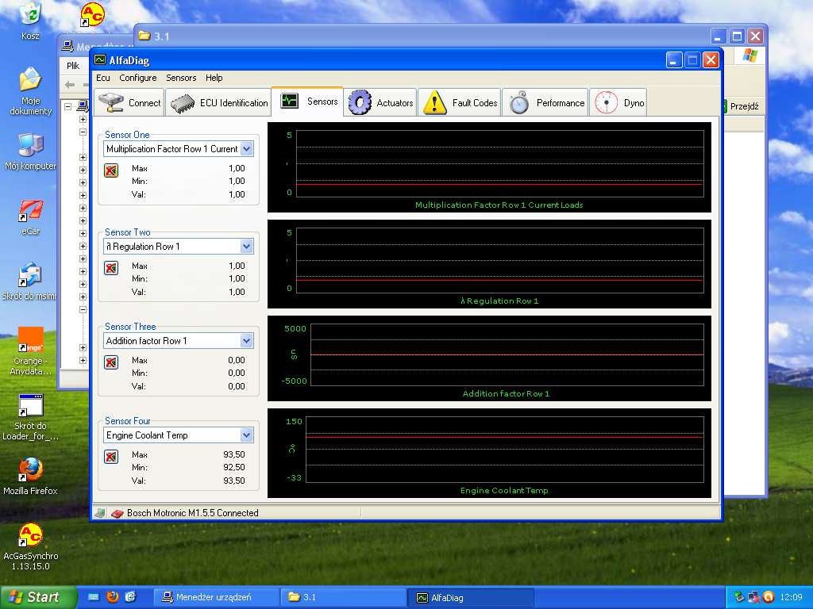Open the Configure menu
Viewport: 813px width, 609px height.
pos(138,78)
